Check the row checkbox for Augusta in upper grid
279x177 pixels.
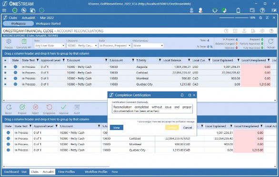click(5, 67)
